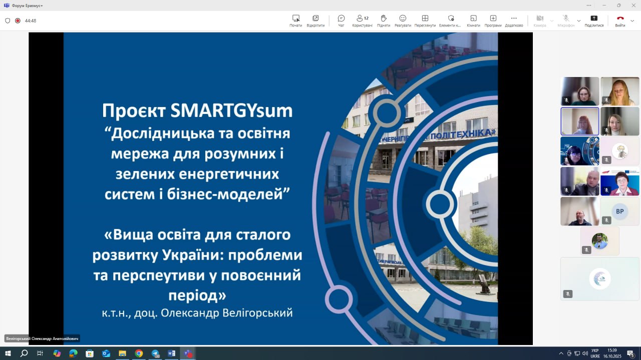Open reactions menu (Реагувати)
The width and height of the screenshot is (641, 360).
[403, 20]
